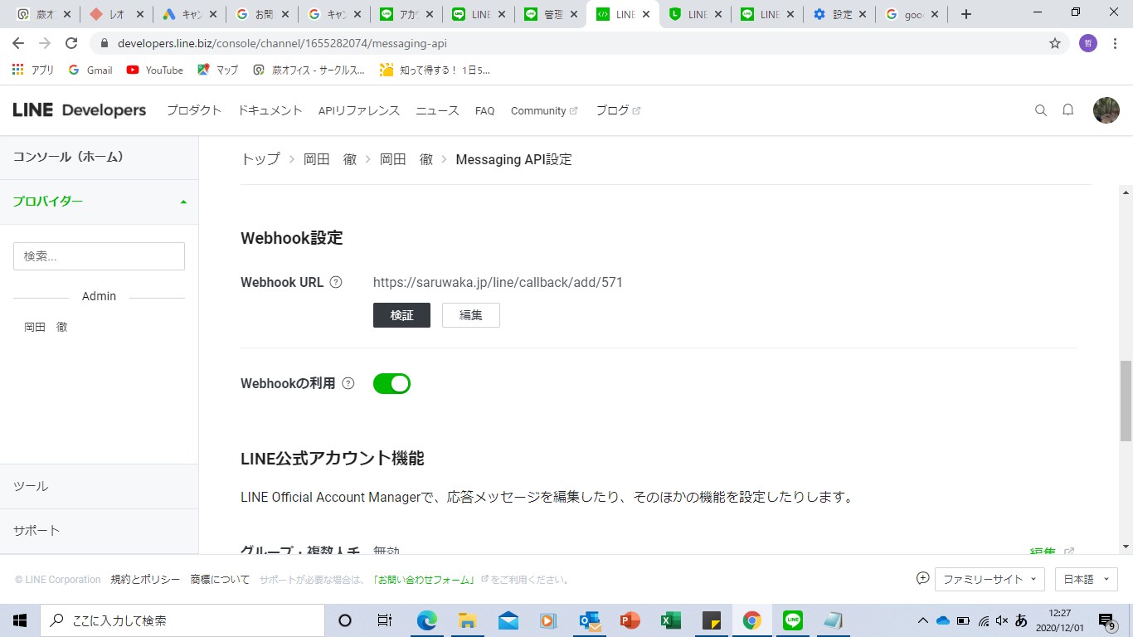The image size is (1133, 637).
Task: Show help for Webhook URL
Action: [336, 282]
